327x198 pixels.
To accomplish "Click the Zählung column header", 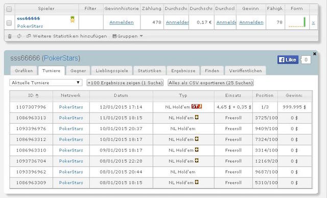I will (152, 9).
